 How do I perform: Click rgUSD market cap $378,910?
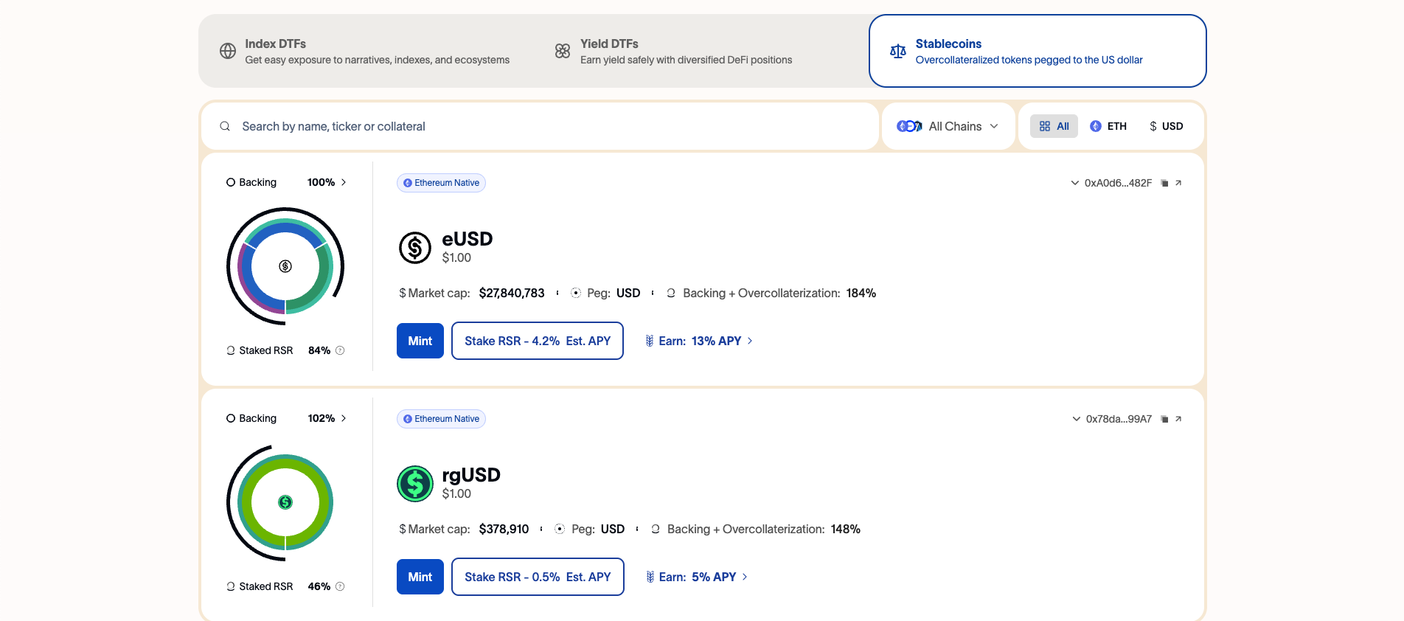click(x=504, y=529)
